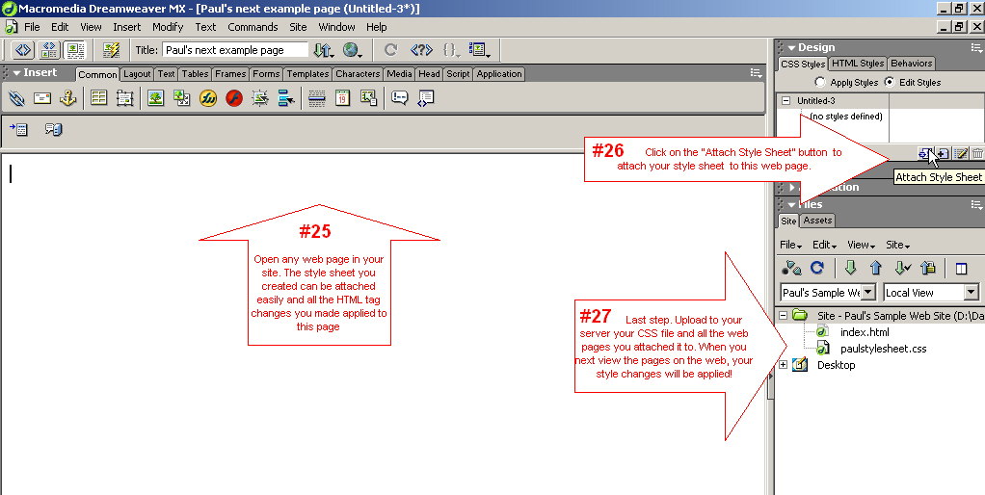The width and height of the screenshot is (985, 495).
Task: Insert Tabular Data icon
Action: pos(368,98)
